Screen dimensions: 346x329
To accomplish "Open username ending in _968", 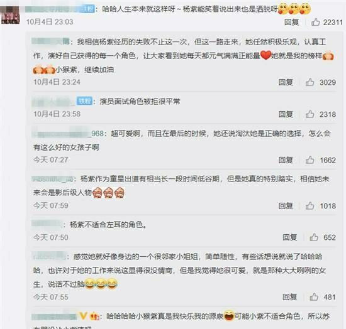I will click(x=68, y=134).
